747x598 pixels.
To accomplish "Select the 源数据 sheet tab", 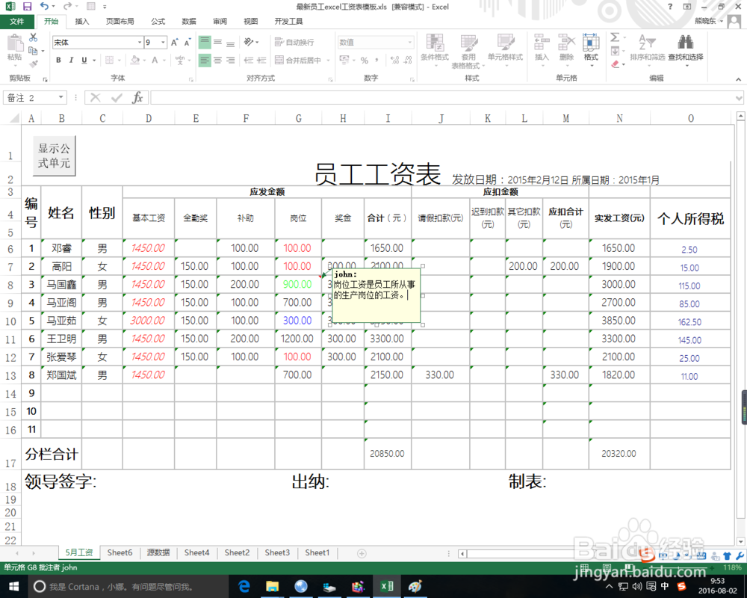I will [x=158, y=552].
